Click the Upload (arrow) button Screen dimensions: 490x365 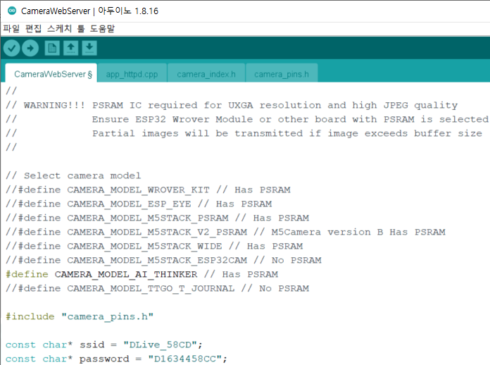point(30,48)
